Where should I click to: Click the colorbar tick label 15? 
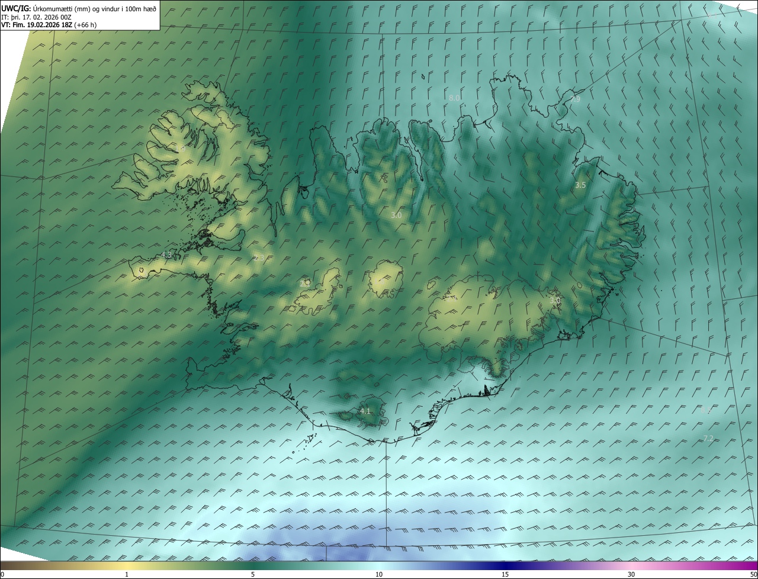coord(505,574)
